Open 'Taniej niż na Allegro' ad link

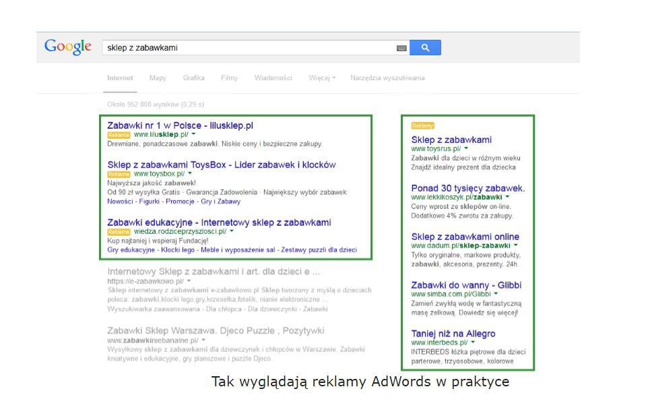pos(453,334)
